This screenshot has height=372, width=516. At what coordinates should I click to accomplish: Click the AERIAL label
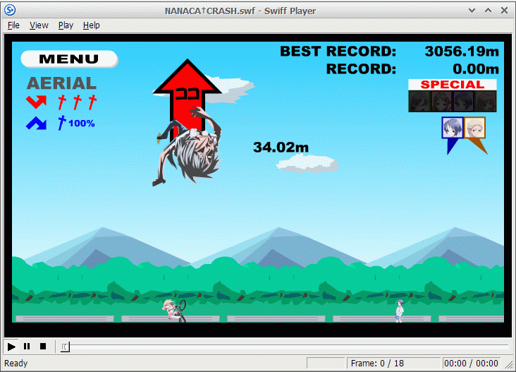61,83
